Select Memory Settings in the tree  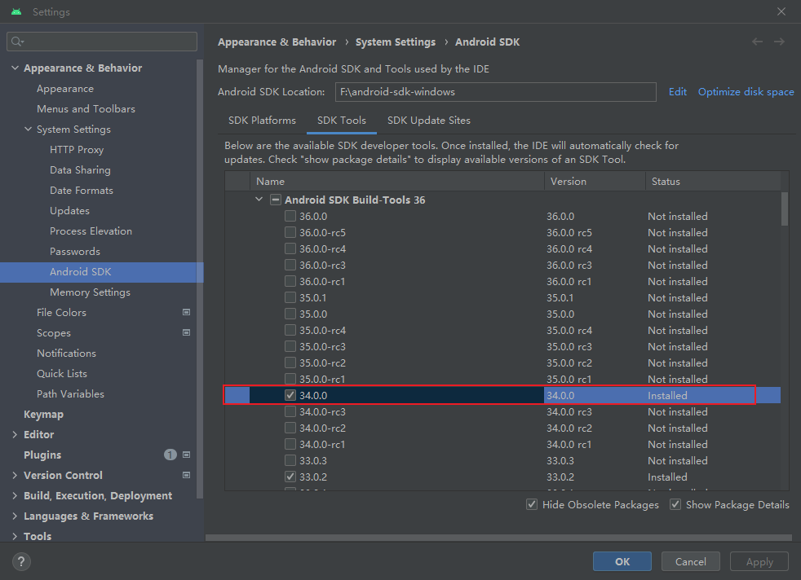[90, 292]
